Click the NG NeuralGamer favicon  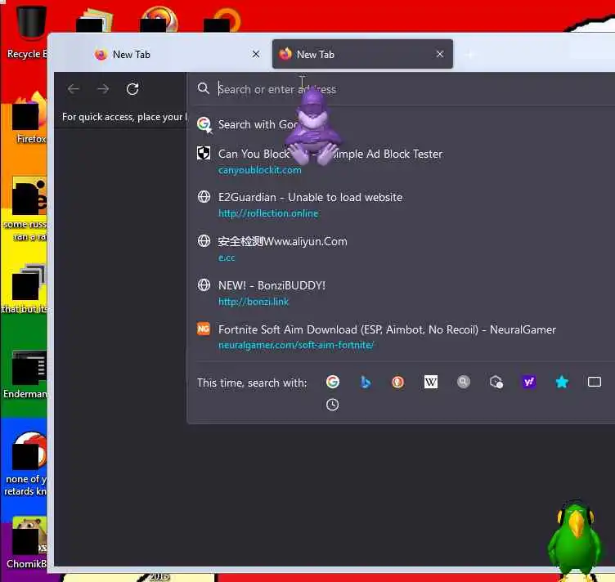tap(204, 329)
